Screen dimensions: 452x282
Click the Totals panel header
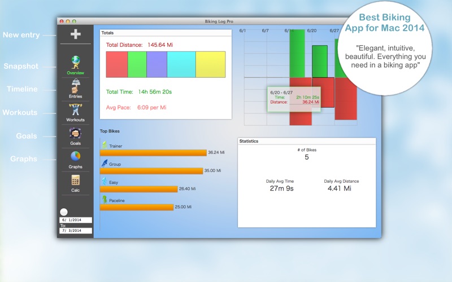[166, 33]
